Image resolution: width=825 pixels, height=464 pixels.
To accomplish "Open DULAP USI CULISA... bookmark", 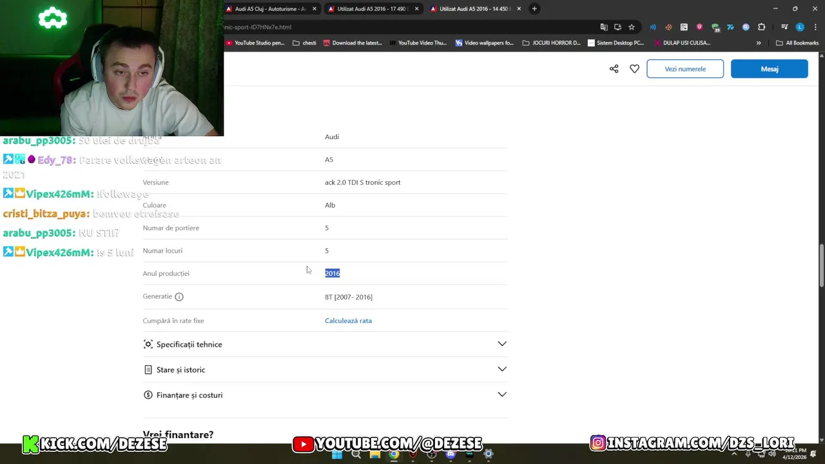I will [x=682, y=43].
